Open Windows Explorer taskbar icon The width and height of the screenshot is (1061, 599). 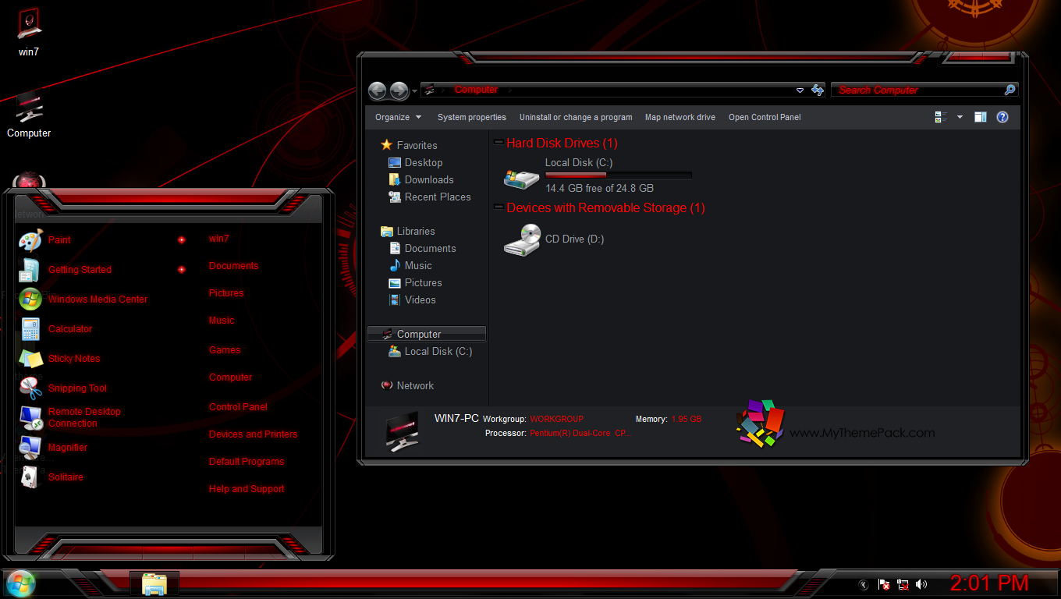(154, 584)
